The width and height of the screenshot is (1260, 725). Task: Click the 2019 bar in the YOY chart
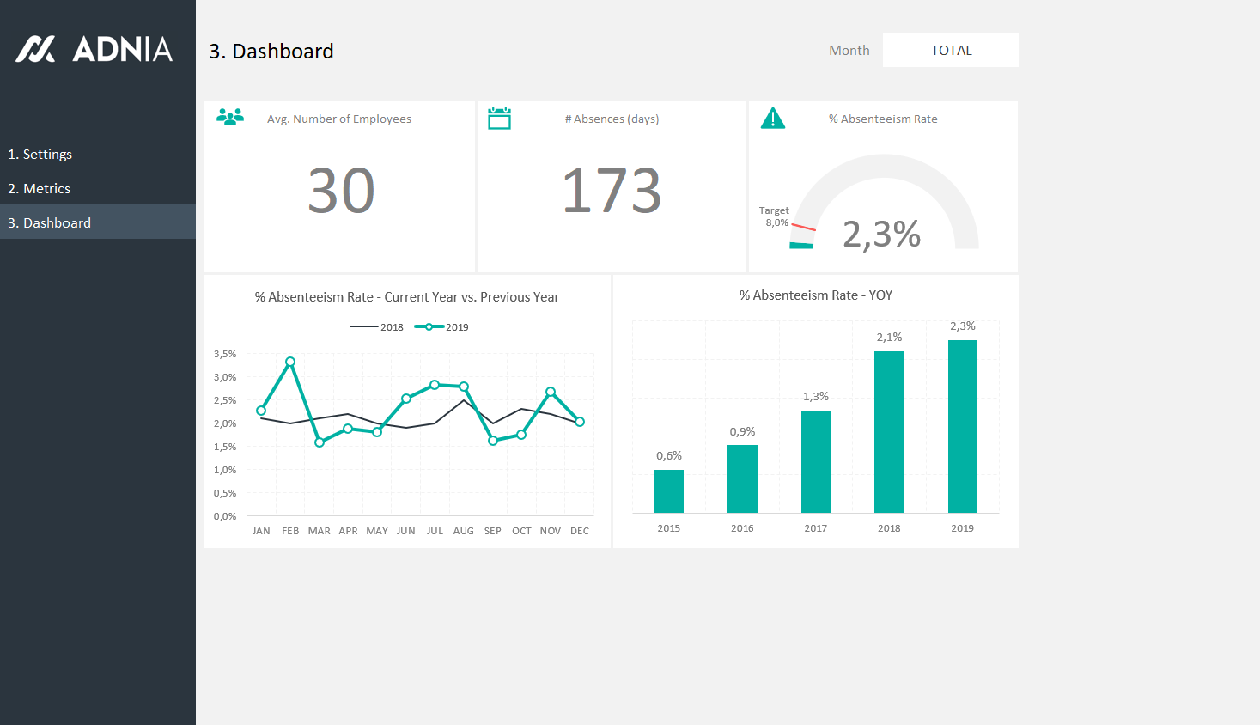[x=962, y=426]
